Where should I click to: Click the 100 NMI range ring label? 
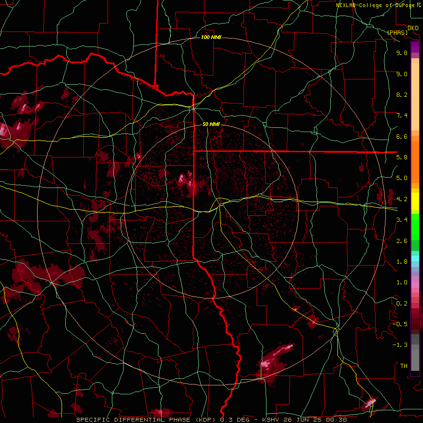pos(211,37)
